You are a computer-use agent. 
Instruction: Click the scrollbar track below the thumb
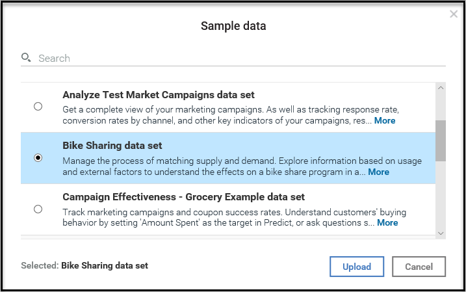[x=441, y=195]
